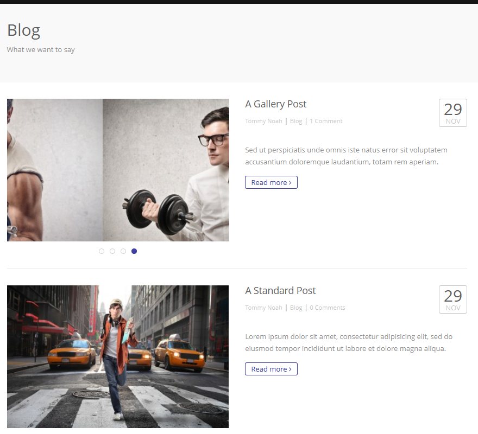The height and width of the screenshot is (434, 478).
Task: View the '1 Comment' link
Action: pos(326,121)
